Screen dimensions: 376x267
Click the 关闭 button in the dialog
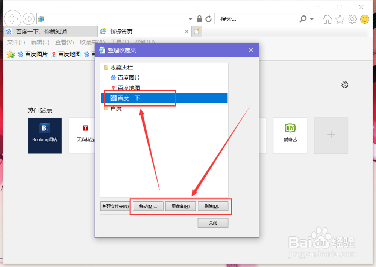213,223
